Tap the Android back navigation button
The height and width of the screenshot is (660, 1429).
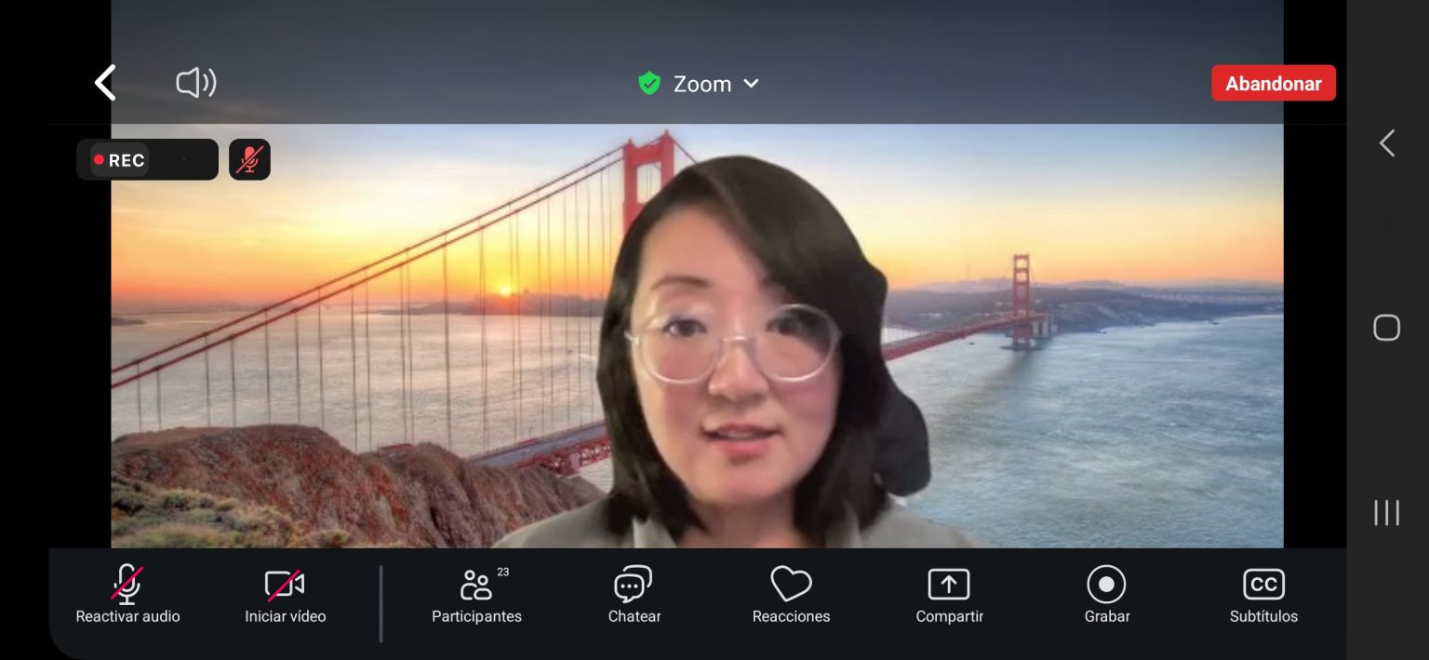click(x=1387, y=143)
